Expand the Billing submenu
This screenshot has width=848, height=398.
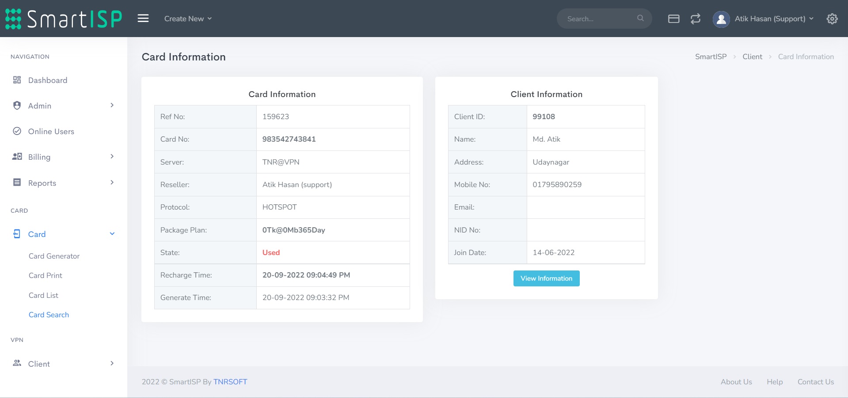112,157
